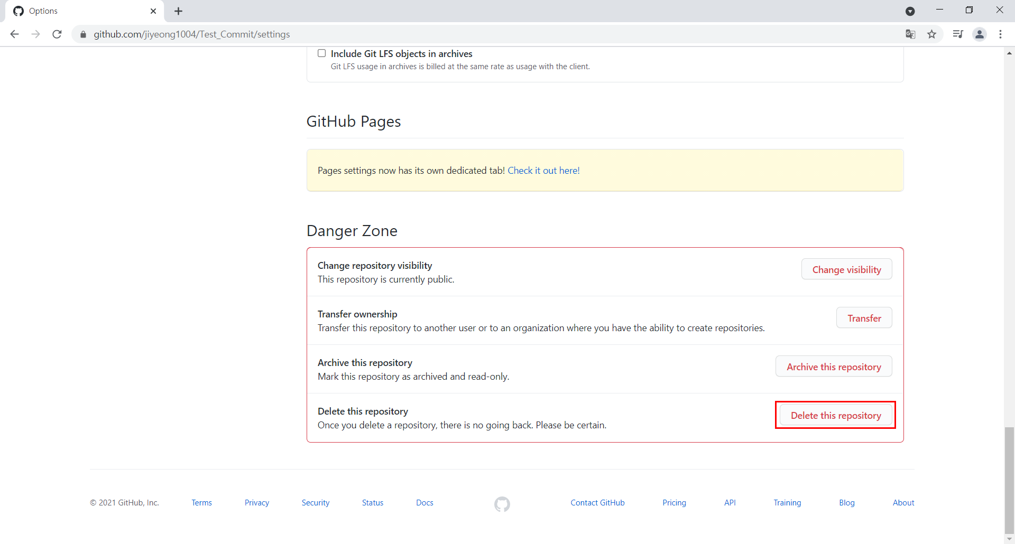Click the Change visibility button
Image resolution: width=1015 pixels, height=544 pixels.
[846, 269]
